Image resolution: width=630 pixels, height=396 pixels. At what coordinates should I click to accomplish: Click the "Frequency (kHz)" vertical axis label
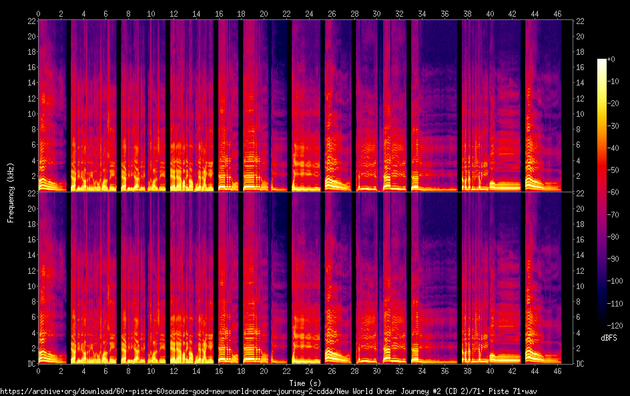tap(11, 192)
